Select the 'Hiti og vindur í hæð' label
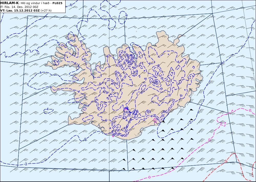Screen dimensions: 256x182 pos(36,3)
